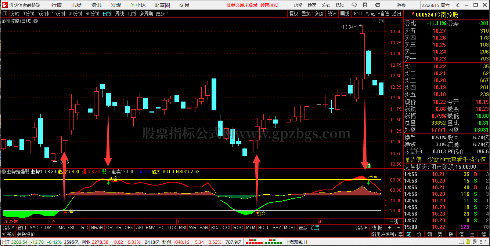The image size is (490, 246).
Task: Select the MACD indicator tab
Action: pyautogui.click(x=36, y=228)
